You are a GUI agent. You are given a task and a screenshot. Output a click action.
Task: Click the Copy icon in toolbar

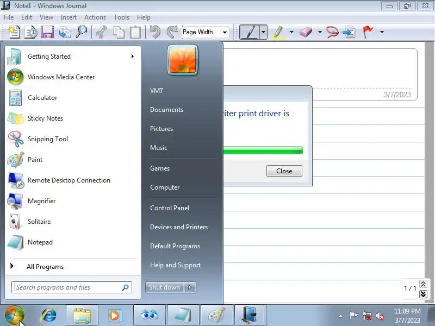[119, 32]
